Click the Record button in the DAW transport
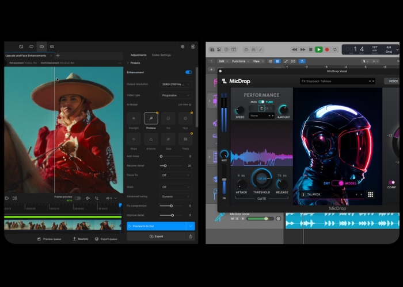 (327, 50)
